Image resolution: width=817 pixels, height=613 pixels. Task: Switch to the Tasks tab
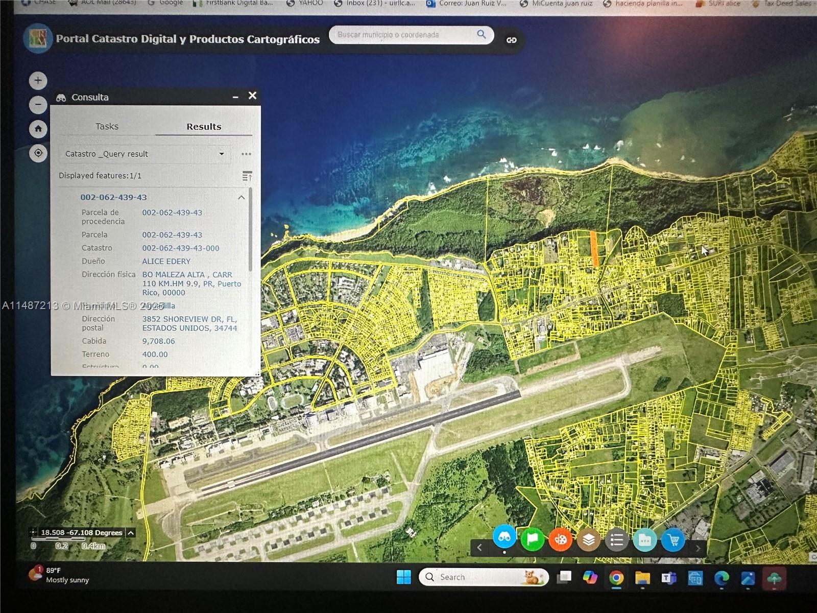(x=108, y=126)
